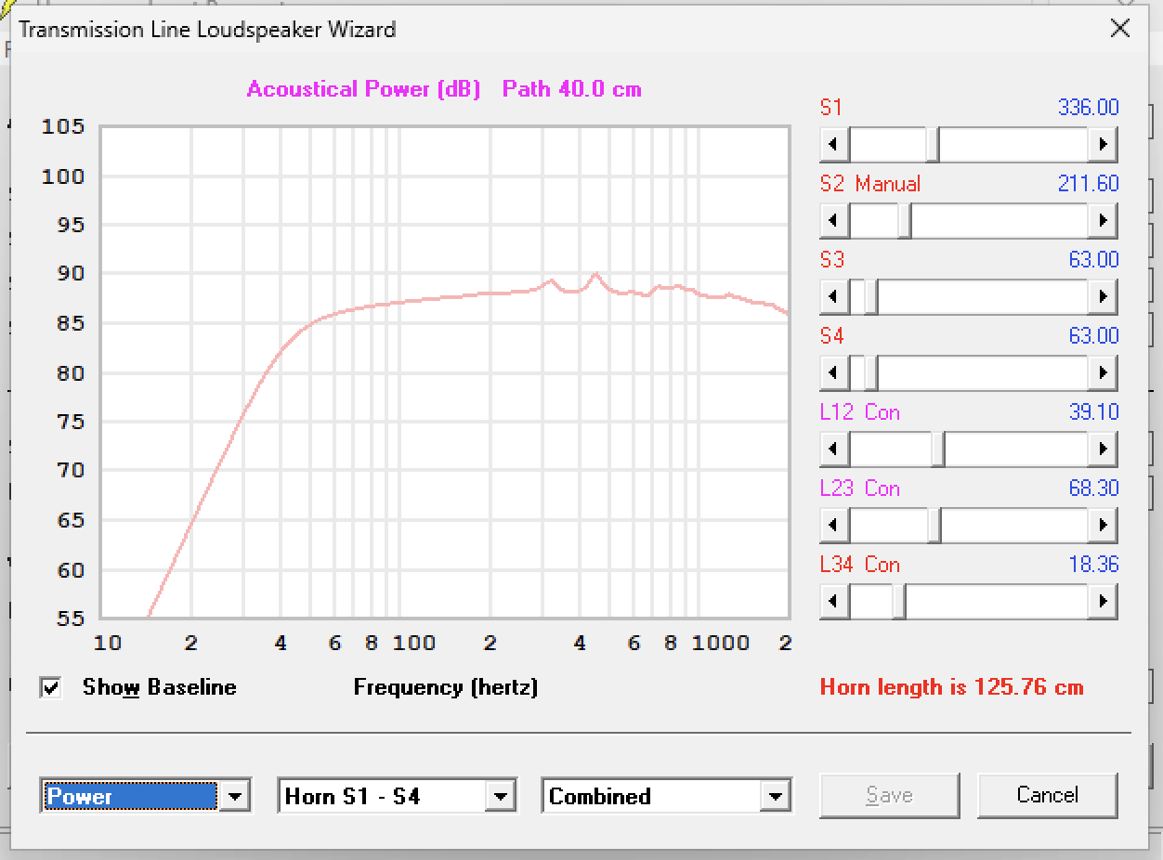Click the Cancel button
1163x860 pixels.
1047,795
